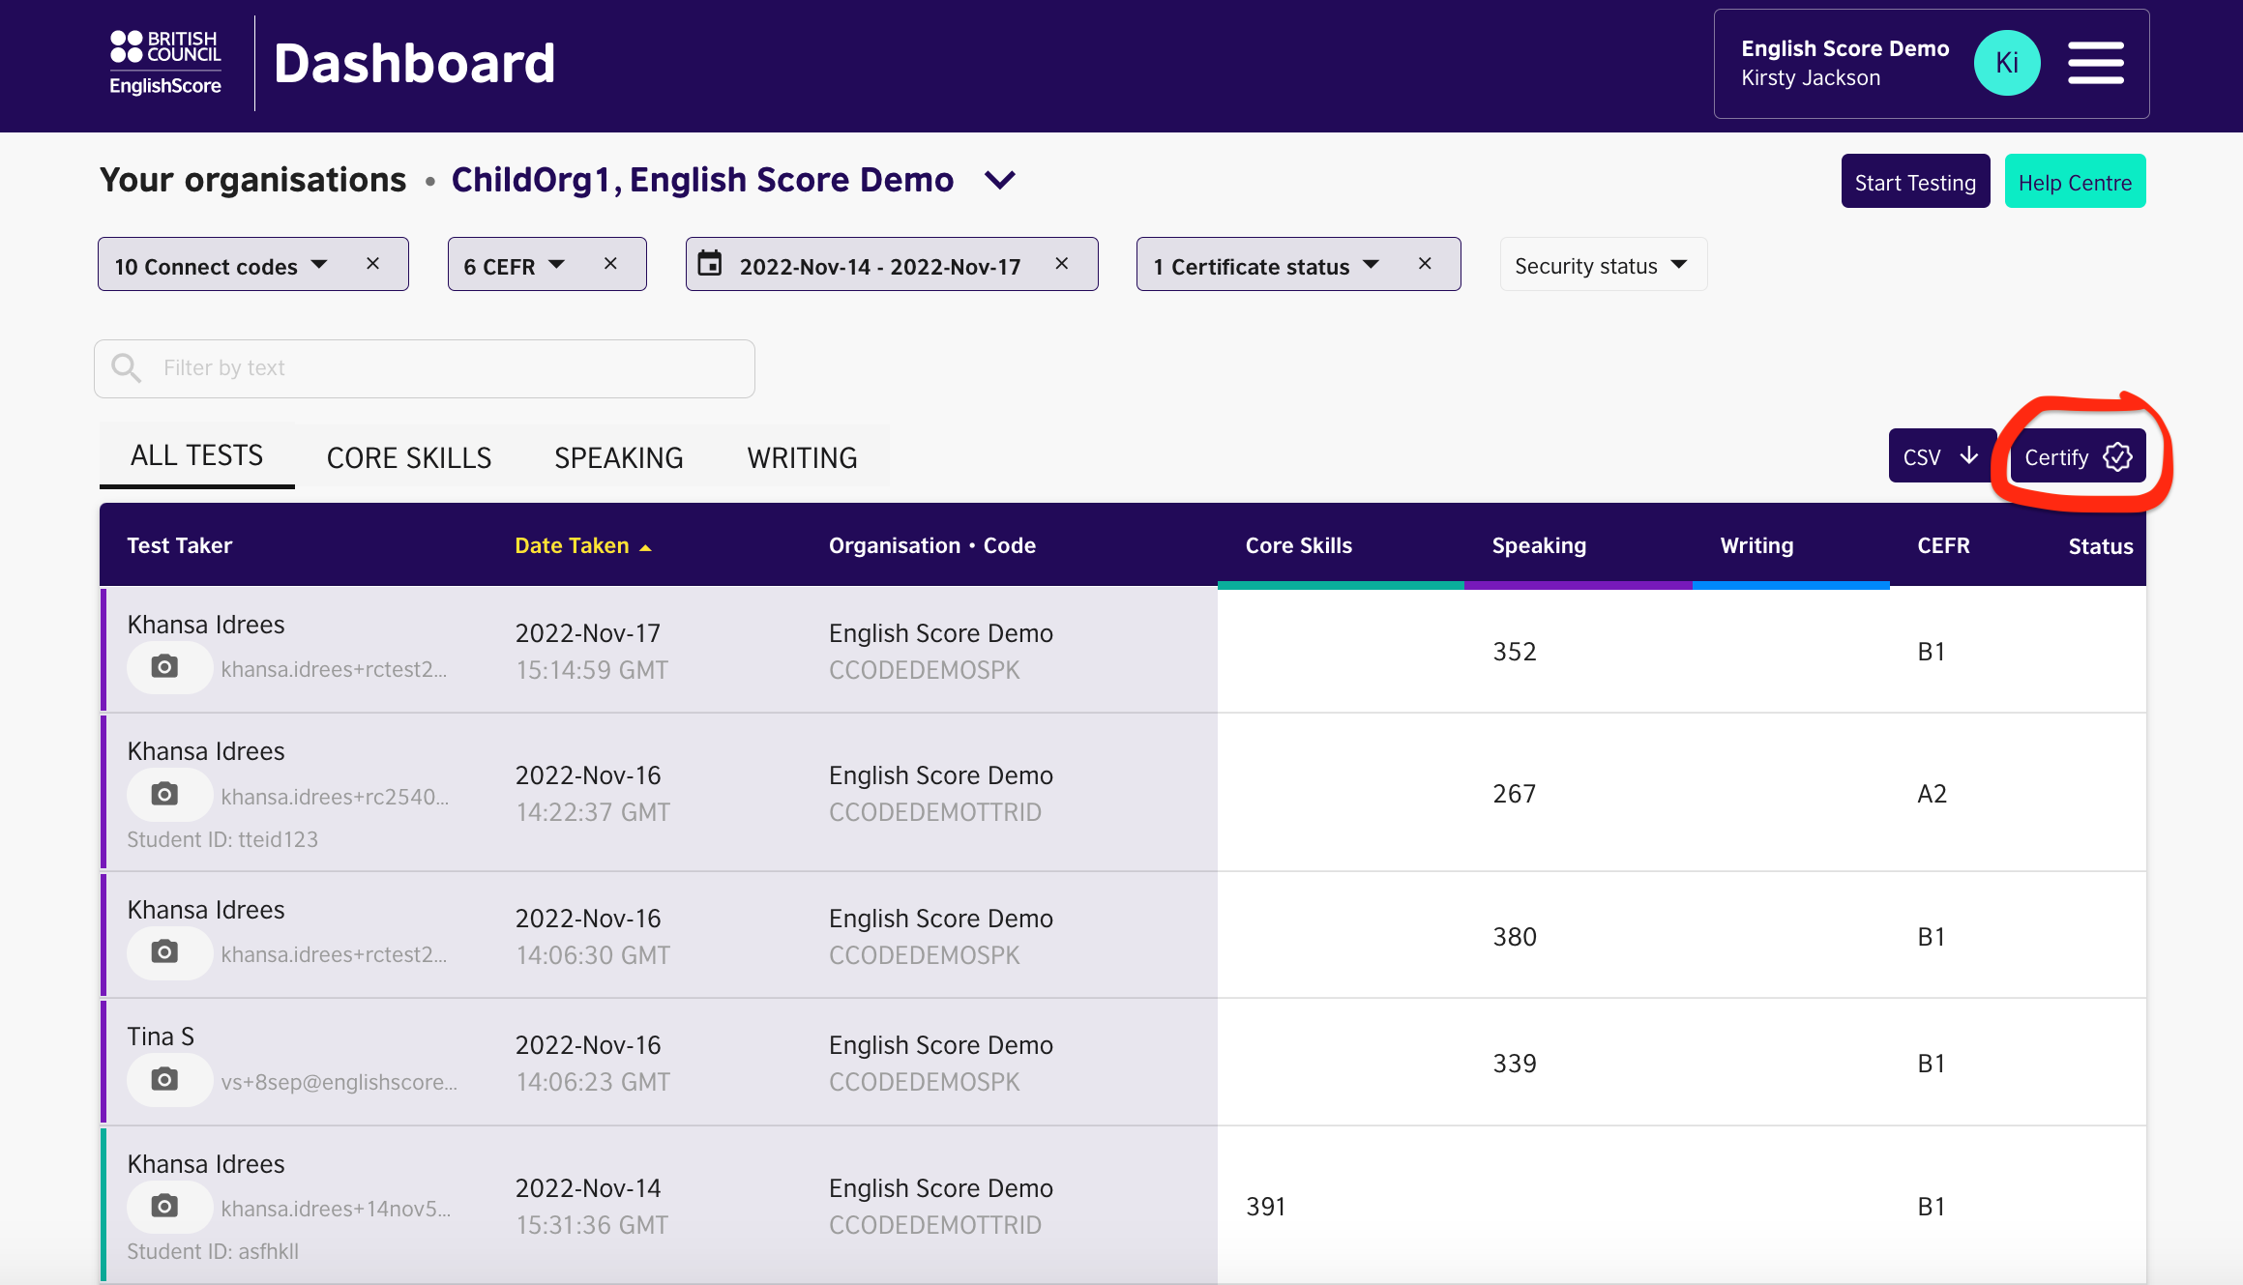Click date 2022-Nov-17 in first row
The width and height of the screenshot is (2243, 1285).
click(588, 633)
